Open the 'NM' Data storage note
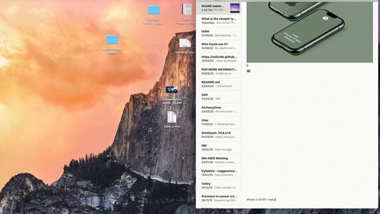This screenshot has width=380, height=214. click(218, 147)
